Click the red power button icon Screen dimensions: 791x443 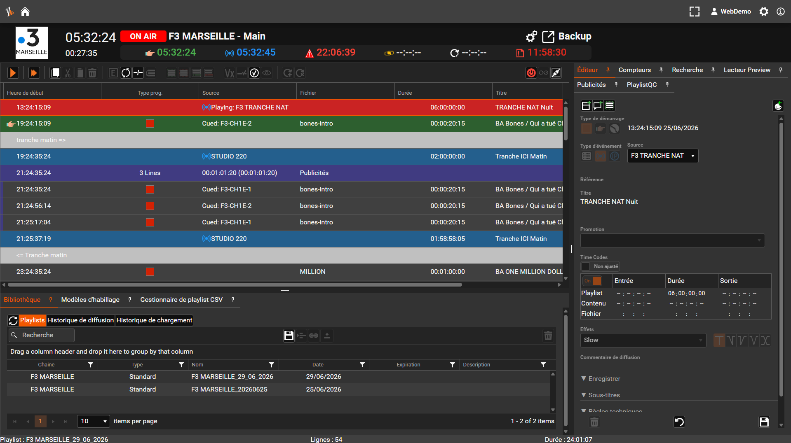pos(531,73)
